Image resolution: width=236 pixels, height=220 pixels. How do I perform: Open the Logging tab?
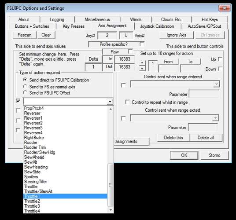tap(57, 19)
